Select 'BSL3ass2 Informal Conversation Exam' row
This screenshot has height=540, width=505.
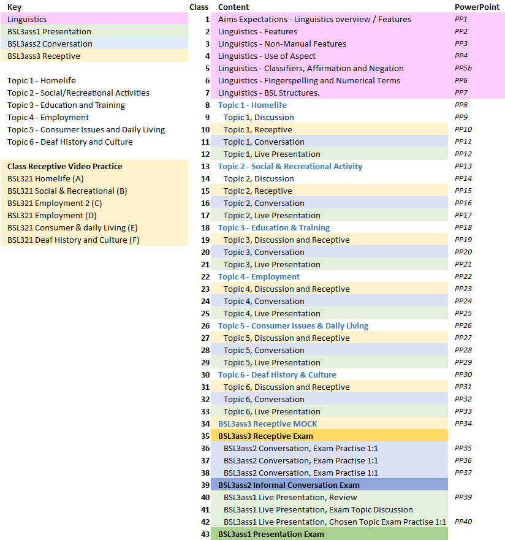(289, 485)
